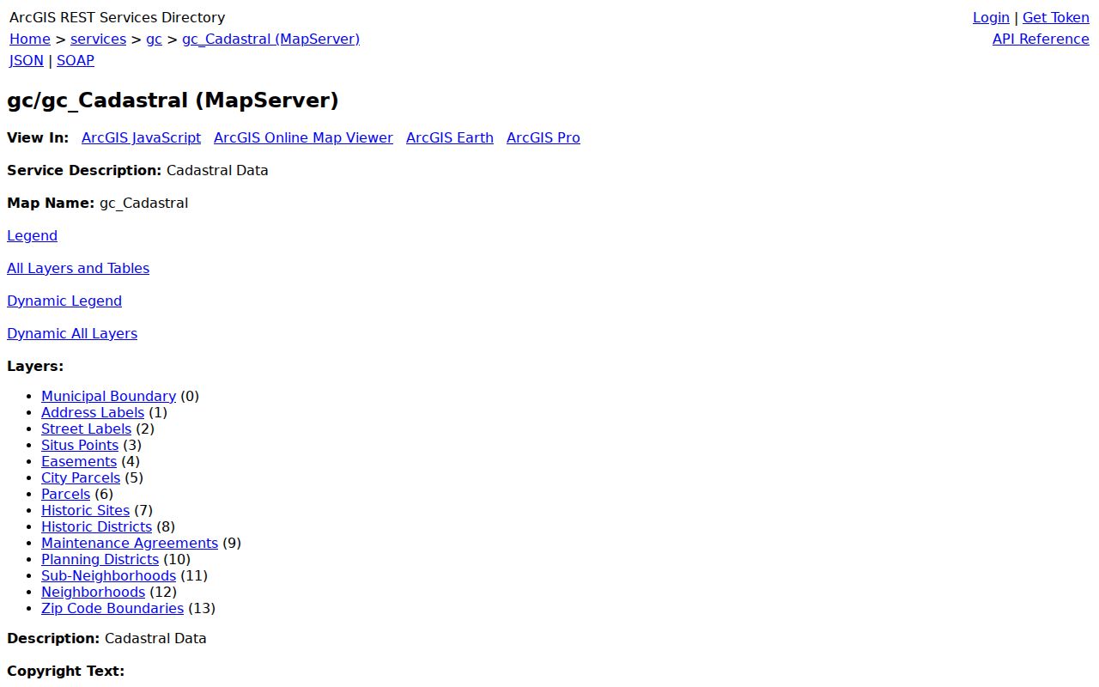Open the City Parcels layer
This screenshot has width=1099, height=687.
coord(81,477)
